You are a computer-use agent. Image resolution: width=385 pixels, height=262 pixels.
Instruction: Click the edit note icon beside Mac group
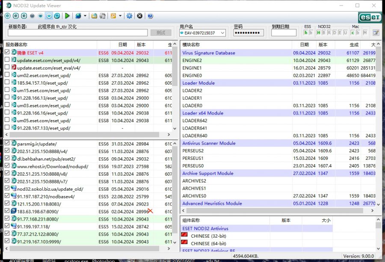pyautogui.click(x=376, y=32)
